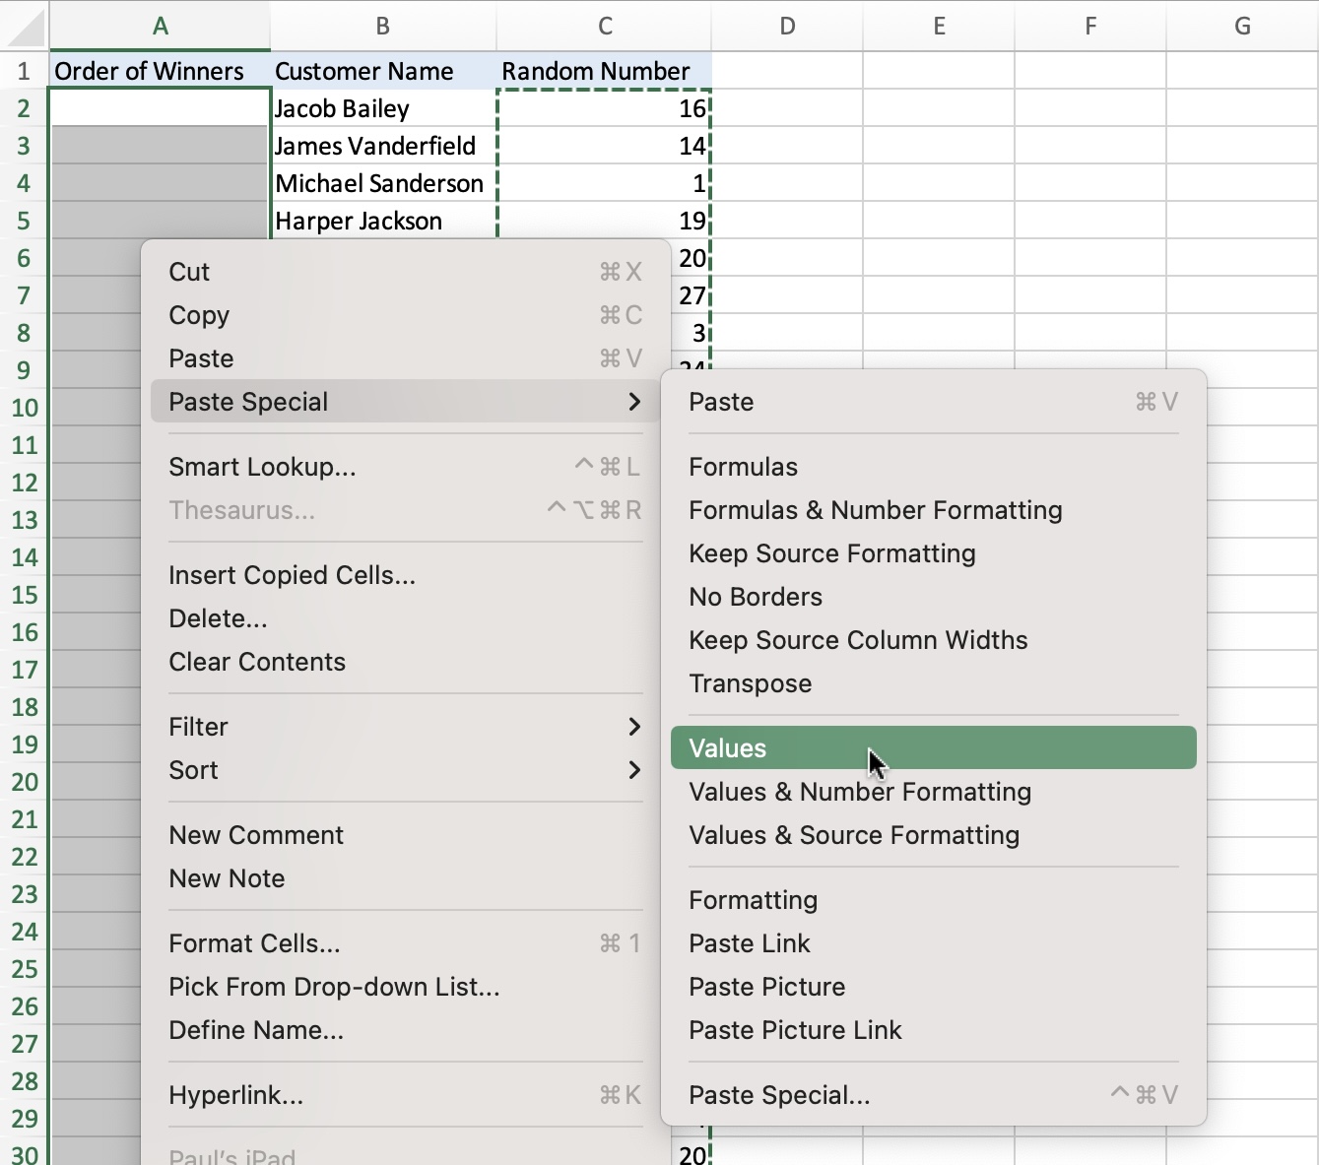Paste Formulas only
This screenshot has width=1319, height=1165.
(934, 467)
